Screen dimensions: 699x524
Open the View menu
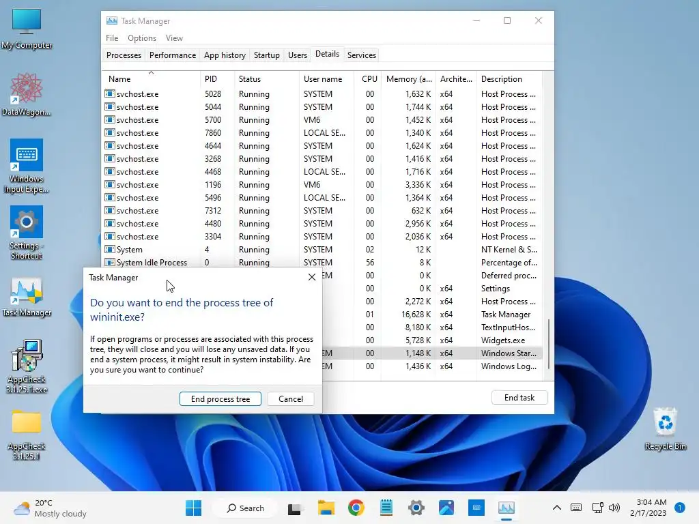pos(174,38)
